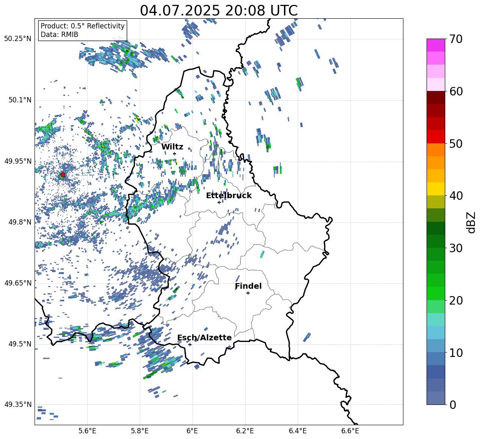Click the 50 tick on the colorbar
Viewport: 481px width, 439px height.
click(456, 143)
